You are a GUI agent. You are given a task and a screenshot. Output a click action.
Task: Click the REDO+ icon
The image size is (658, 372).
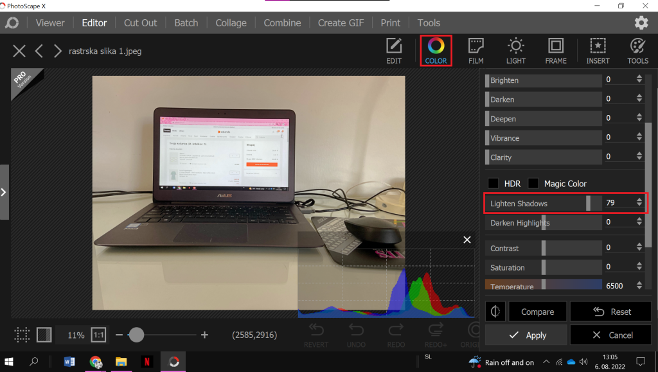click(436, 335)
